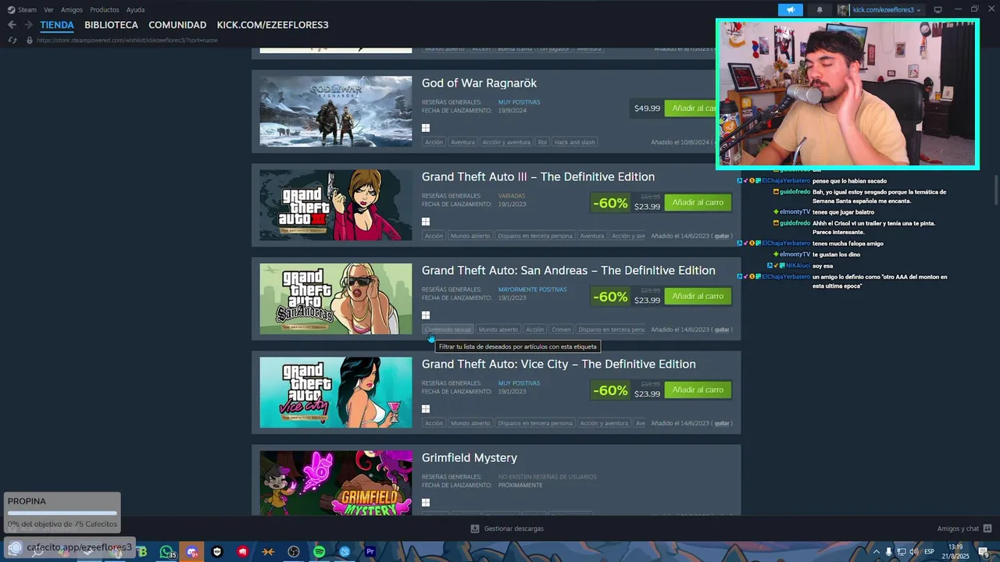Open the Ver menu
The height and width of the screenshot is (562, 1000).
coord(48,10)
